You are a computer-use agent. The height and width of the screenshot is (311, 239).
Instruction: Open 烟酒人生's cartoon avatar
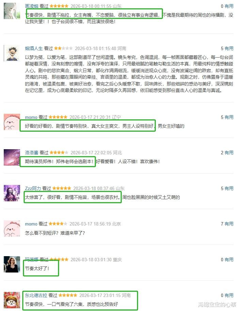(x=12, y=53)
